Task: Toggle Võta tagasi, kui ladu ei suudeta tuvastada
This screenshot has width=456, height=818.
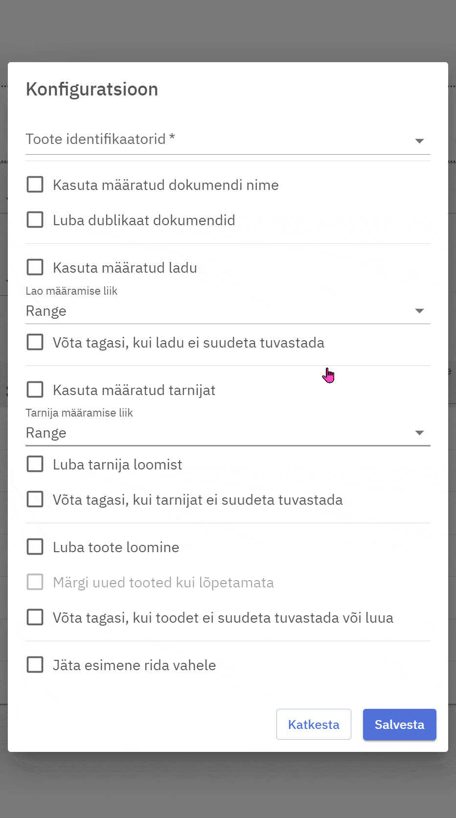Action: [x=35, y=343]
